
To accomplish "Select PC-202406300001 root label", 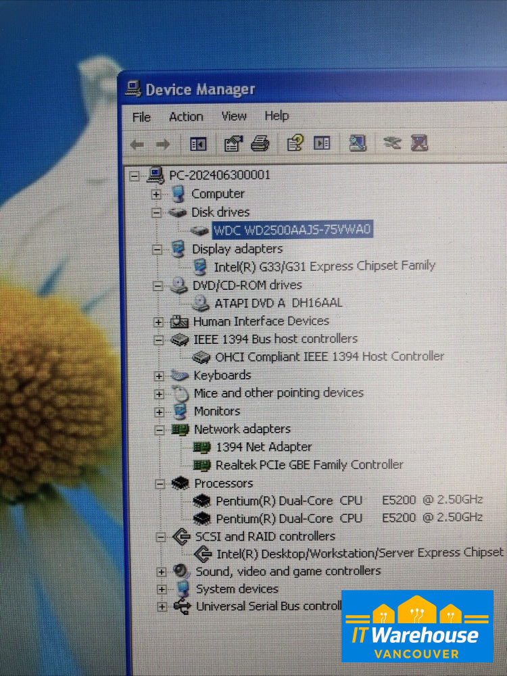I will (x=220, y=175).
